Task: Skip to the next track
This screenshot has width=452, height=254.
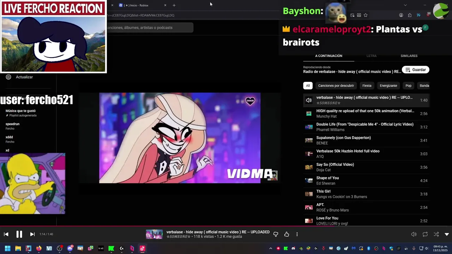Action: [x=32, y=234]
